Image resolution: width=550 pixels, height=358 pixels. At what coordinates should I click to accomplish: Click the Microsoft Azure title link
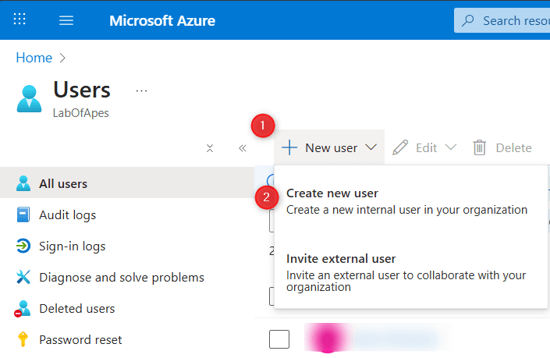point(161,20)
